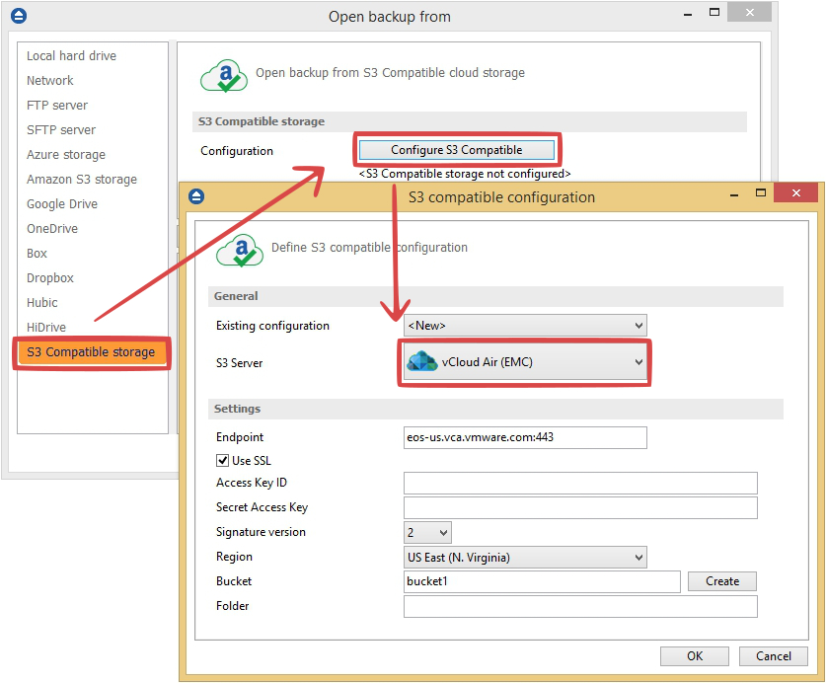Click the Endpoint input field
This screenshot has width=826, height=683.
tap(525, 437)
